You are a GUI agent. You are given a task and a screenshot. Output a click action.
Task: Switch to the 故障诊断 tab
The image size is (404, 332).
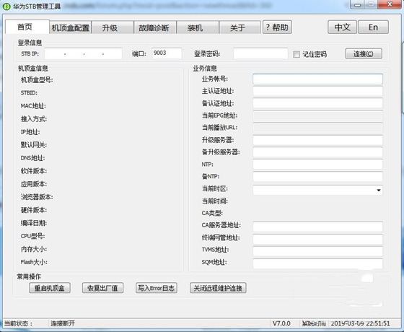point(155,27)
